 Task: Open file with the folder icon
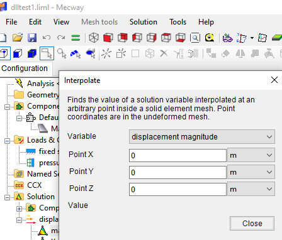[18, 38]
